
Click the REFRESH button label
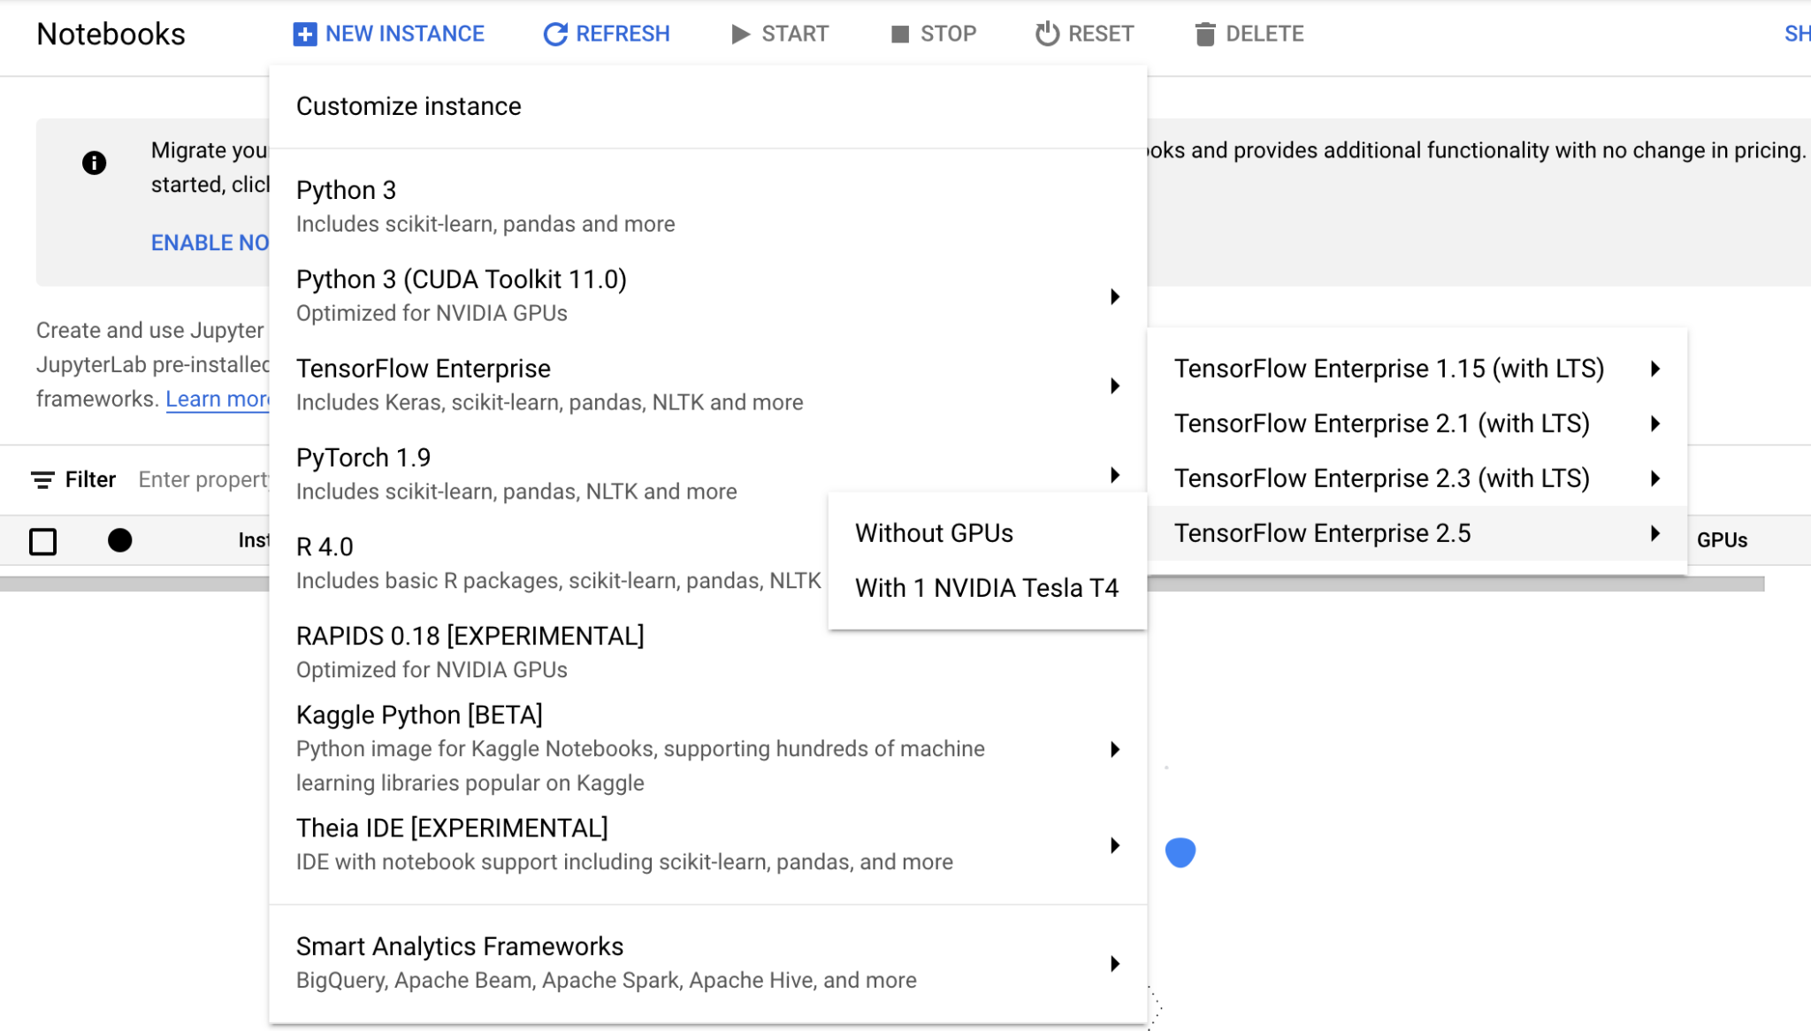[x=623, y=34]
